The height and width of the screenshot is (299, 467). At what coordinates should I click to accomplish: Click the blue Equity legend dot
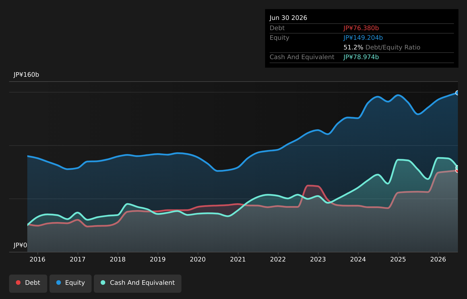(59, 283)
